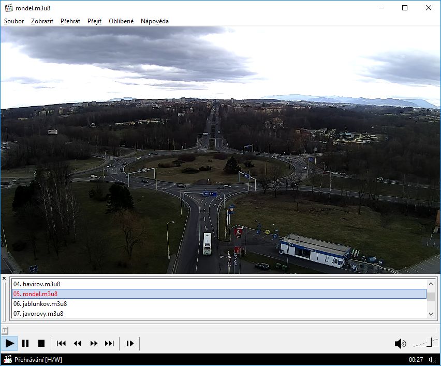Open the Nápověda menu
The height and width of the screenshot is (366, 441).
(x=154, y=21)
